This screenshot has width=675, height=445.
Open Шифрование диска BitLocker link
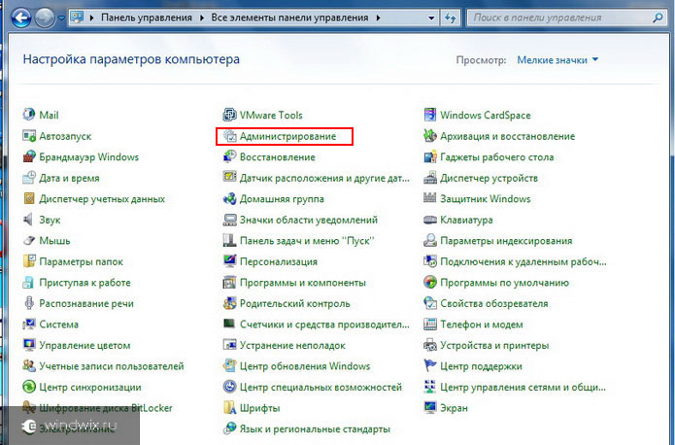(106, 408)
